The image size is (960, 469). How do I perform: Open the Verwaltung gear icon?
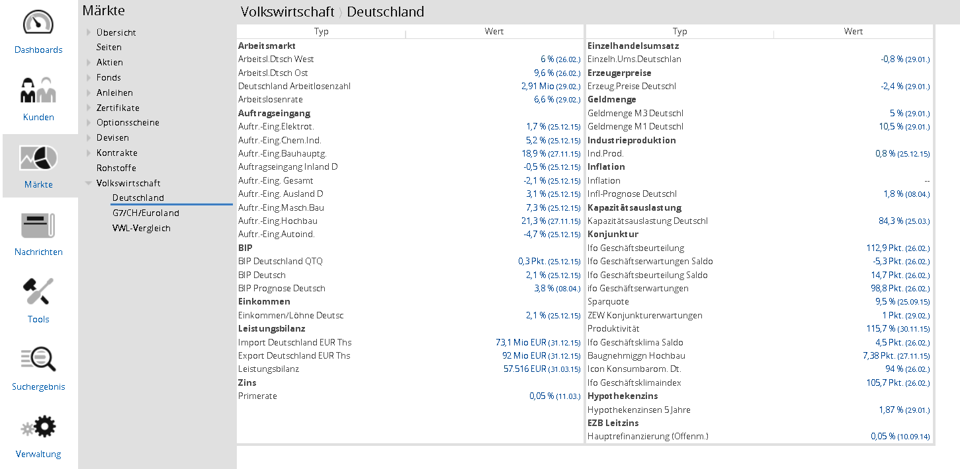coord(38,427)
